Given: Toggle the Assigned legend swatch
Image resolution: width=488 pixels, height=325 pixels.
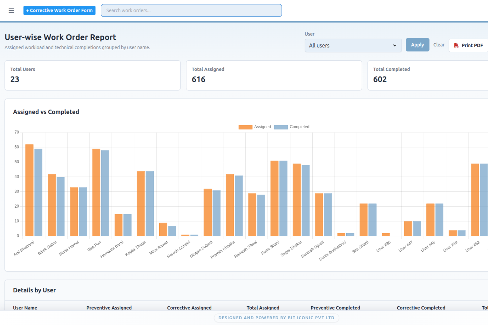Looking at the screenshot, I should click(245, 127).
